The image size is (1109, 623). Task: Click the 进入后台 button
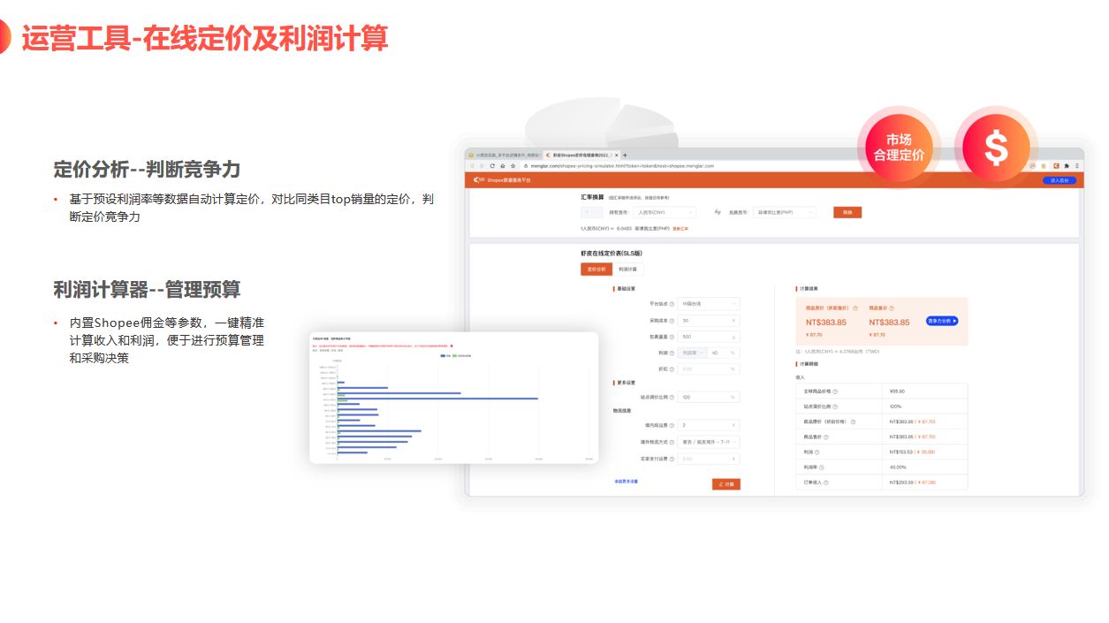(x=1060, y=180)
